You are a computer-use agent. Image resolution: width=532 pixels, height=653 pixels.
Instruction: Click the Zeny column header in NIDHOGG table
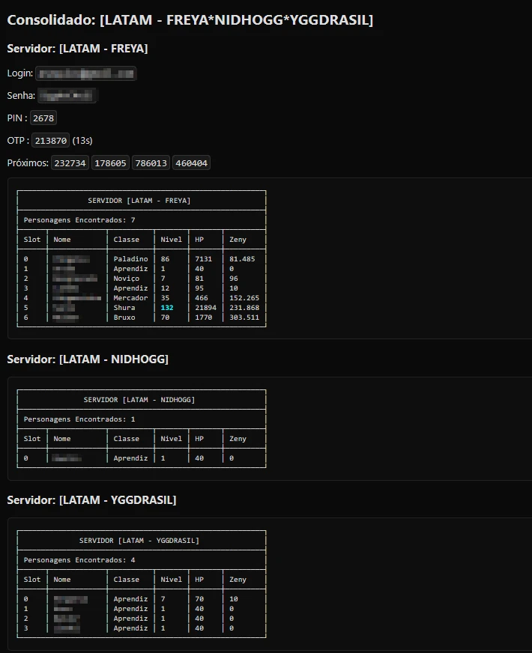(238, 439)
